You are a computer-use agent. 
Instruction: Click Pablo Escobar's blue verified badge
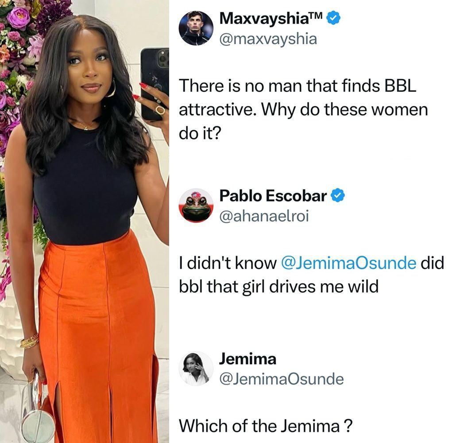[338, 195]
